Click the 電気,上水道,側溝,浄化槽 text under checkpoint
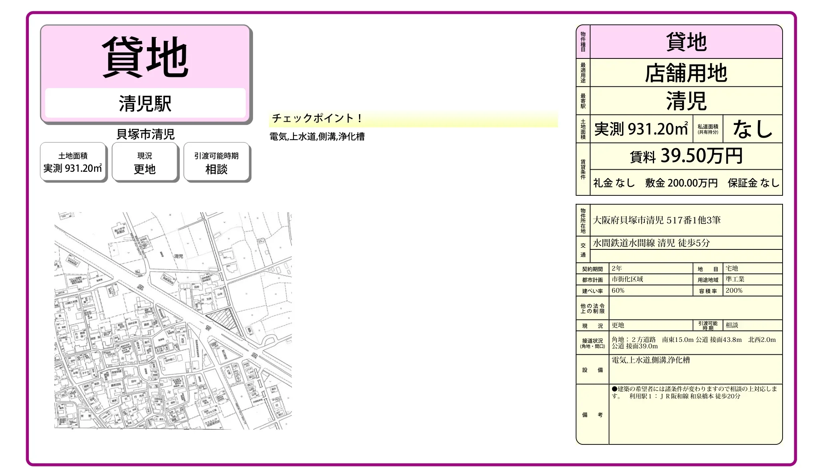 317,137
